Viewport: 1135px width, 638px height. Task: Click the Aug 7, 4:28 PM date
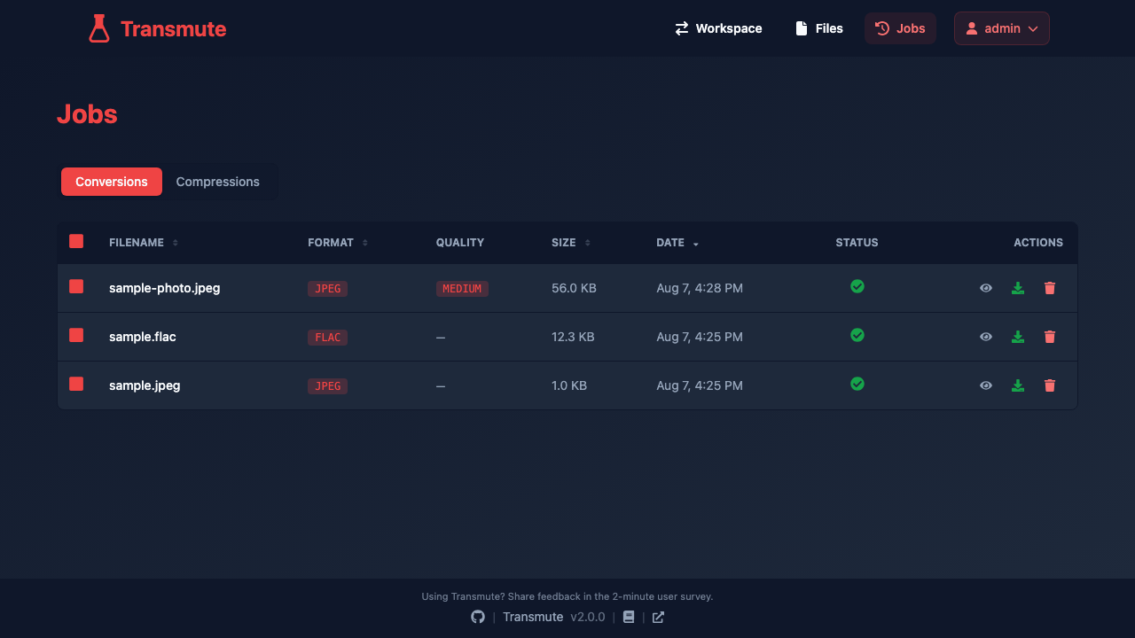pyautogui.click(x=700, y=288)
